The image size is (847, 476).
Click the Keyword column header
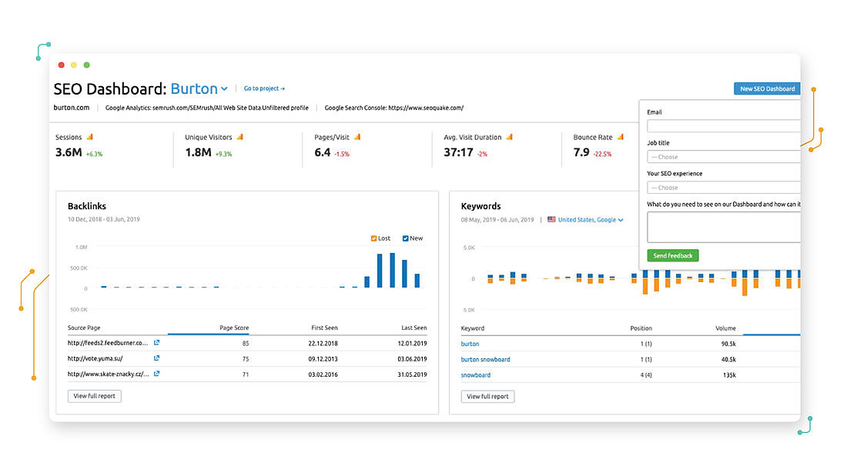click(473, 328)
